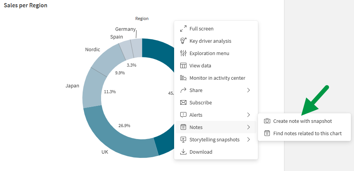
Task: Click the Subscribe envelope icon
Action: pyautogui.click(x=183, y=102)
